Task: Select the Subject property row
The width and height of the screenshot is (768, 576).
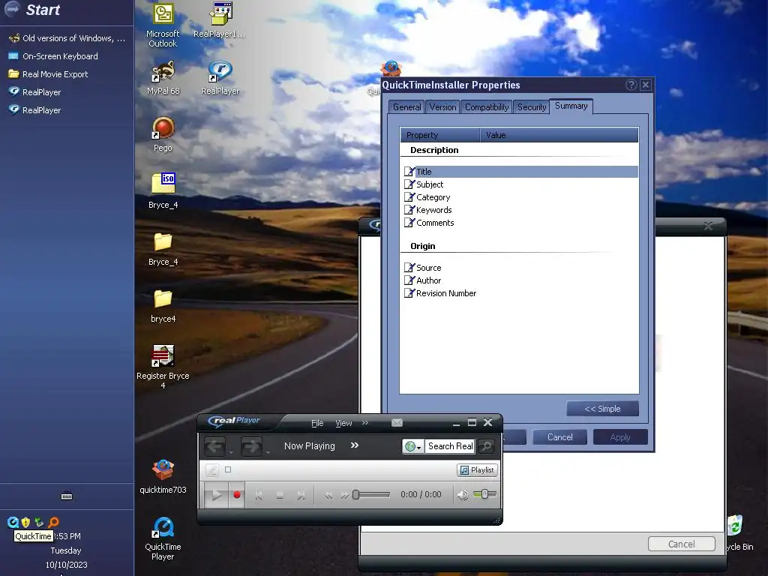Action: click(x=520, y=184)
